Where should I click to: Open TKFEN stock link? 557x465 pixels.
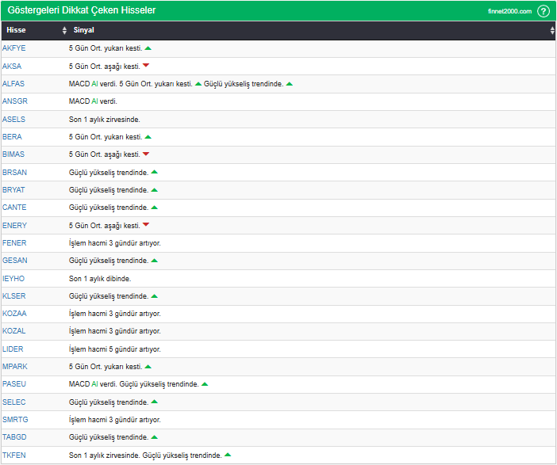pos(13,455)
